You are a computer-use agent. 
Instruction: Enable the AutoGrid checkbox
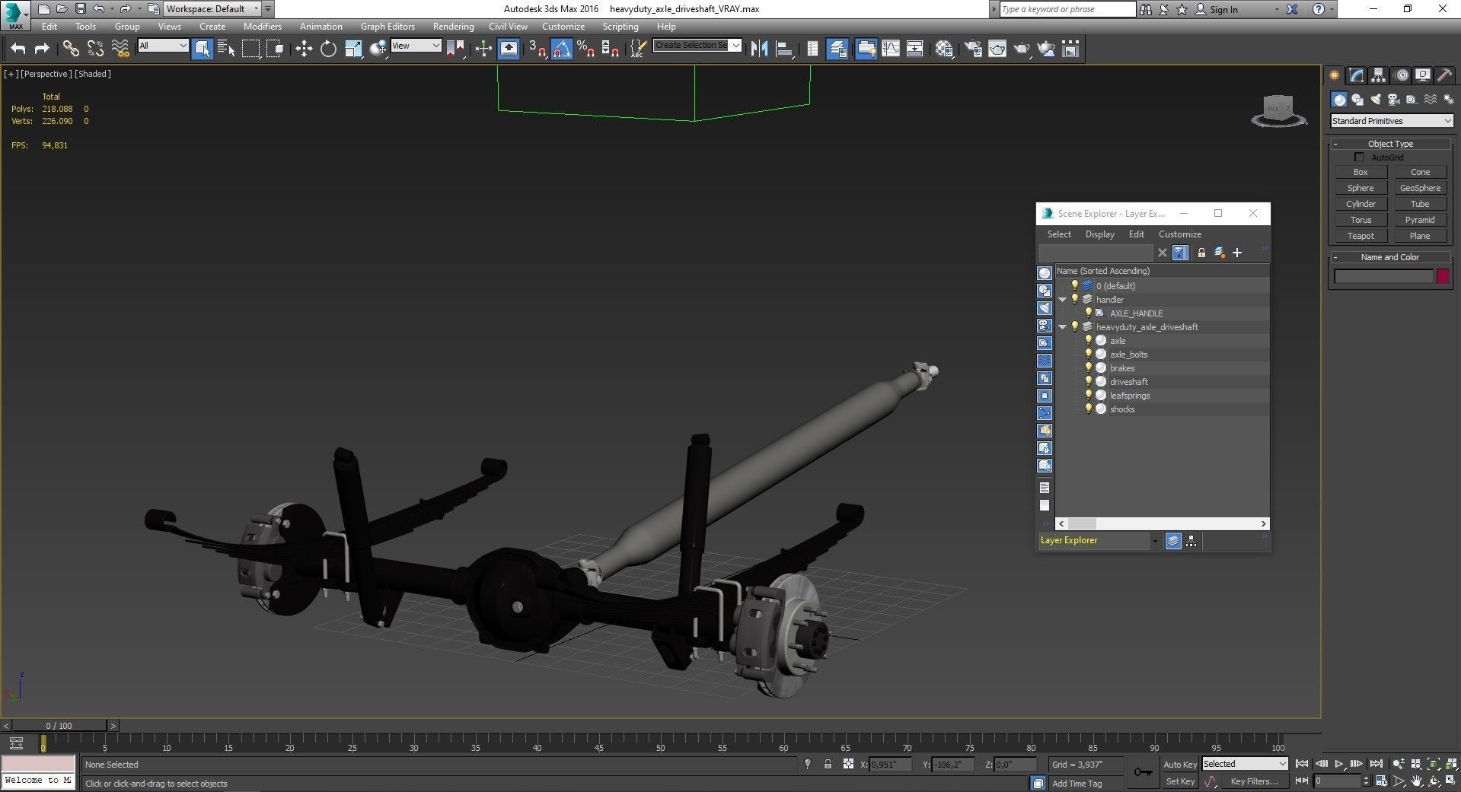[x=1359, y=157]
